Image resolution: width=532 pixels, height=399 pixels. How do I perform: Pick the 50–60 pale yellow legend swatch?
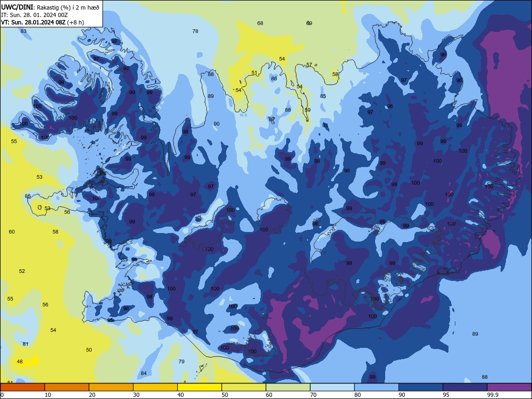(244, 387)
